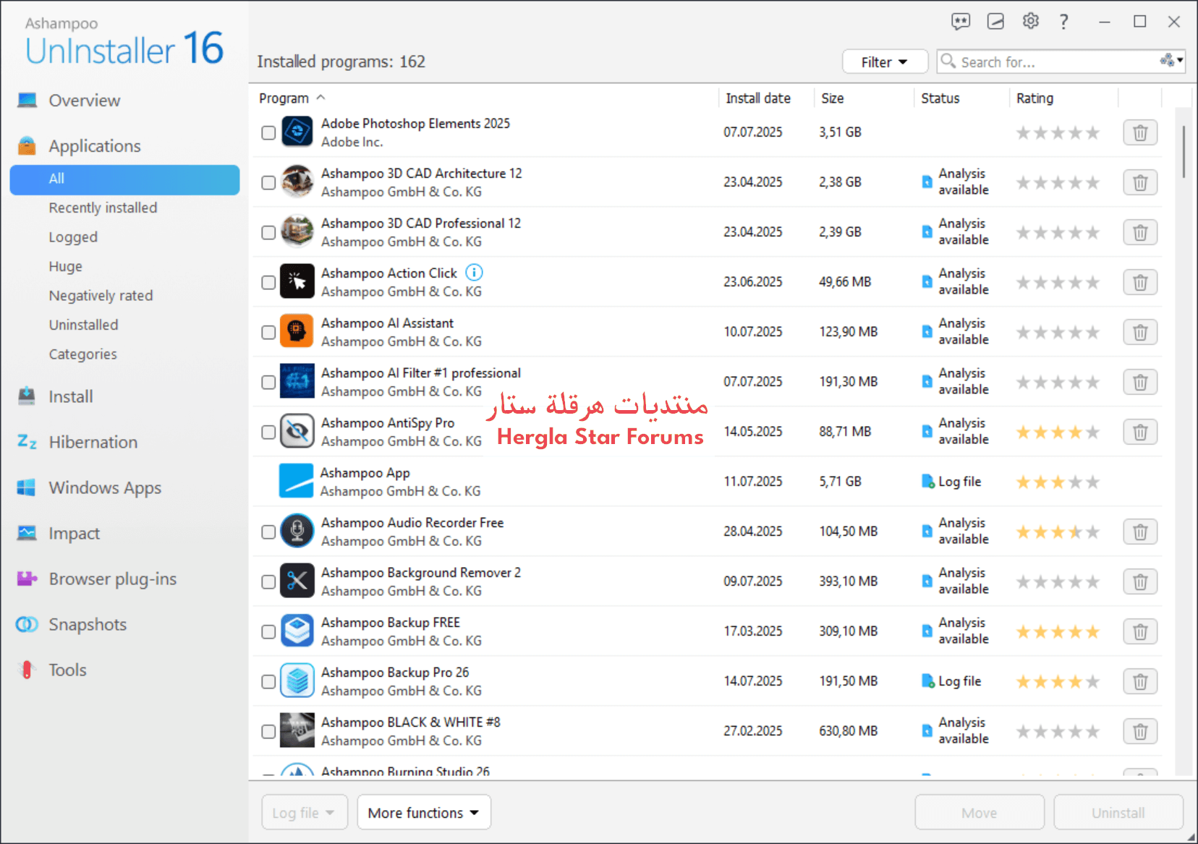Click the magnifier icon in search box

[x=948, y=61]
